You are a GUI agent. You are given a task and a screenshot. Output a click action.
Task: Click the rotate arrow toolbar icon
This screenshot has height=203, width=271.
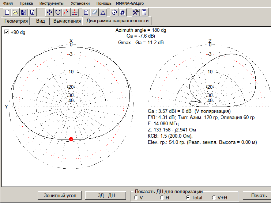58,12
